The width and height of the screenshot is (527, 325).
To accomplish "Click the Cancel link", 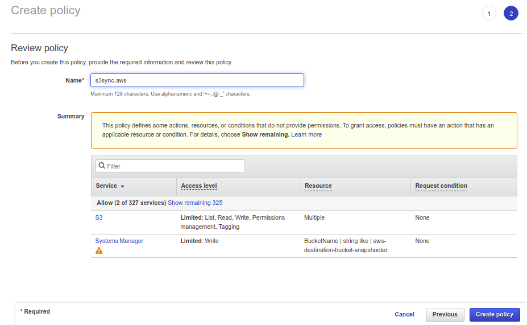I will [x=404, y=314].
